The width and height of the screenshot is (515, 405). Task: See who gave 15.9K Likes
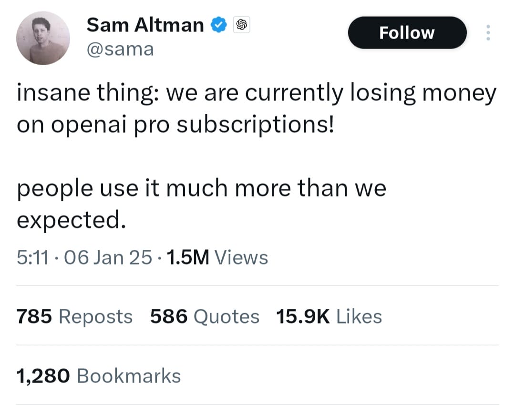(x=329, y=316)
